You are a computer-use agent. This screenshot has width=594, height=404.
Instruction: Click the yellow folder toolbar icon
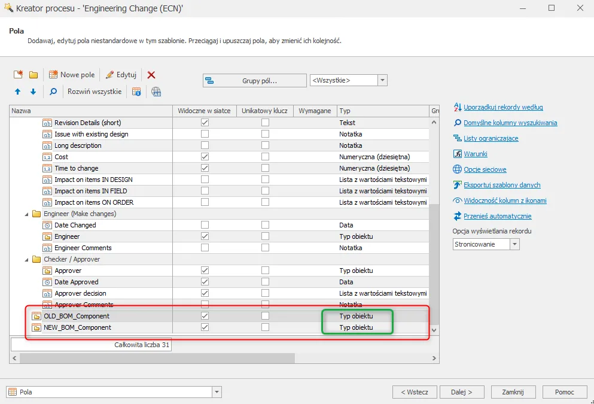click(33, 75)
